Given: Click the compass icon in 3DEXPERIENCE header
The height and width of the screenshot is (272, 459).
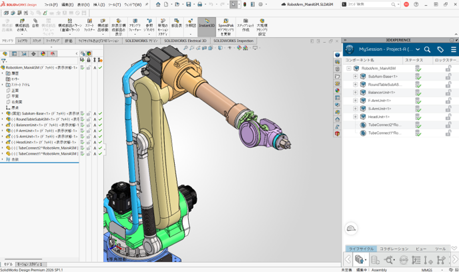Looking at the screenshot, I should click(349, 49).
